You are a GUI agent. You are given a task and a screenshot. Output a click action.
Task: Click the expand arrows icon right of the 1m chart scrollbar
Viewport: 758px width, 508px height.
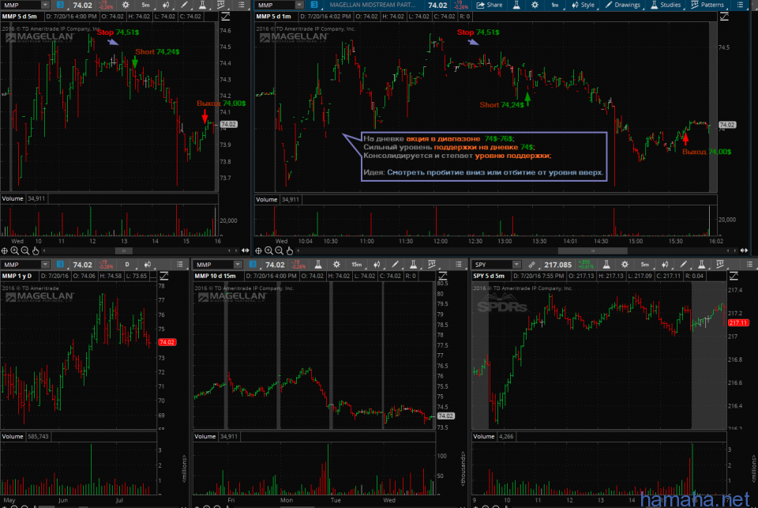pos(744,250)
